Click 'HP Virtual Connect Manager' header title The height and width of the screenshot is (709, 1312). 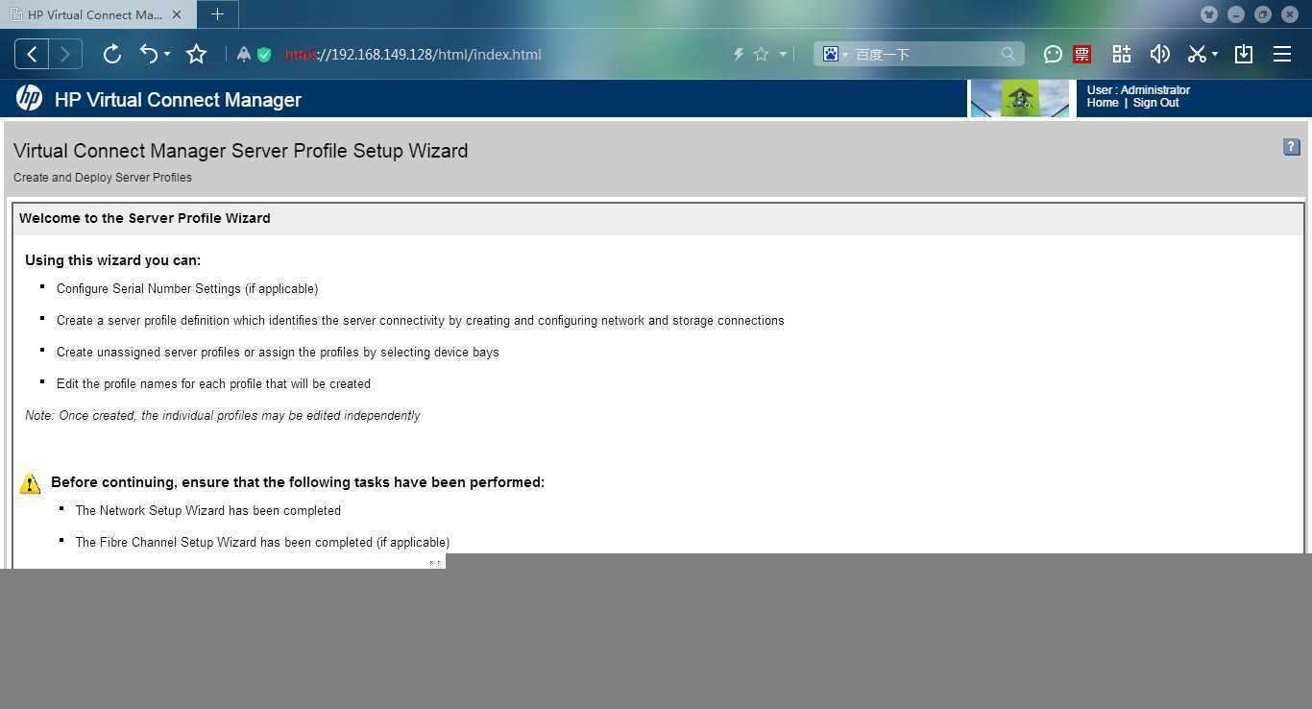(178, 100)
